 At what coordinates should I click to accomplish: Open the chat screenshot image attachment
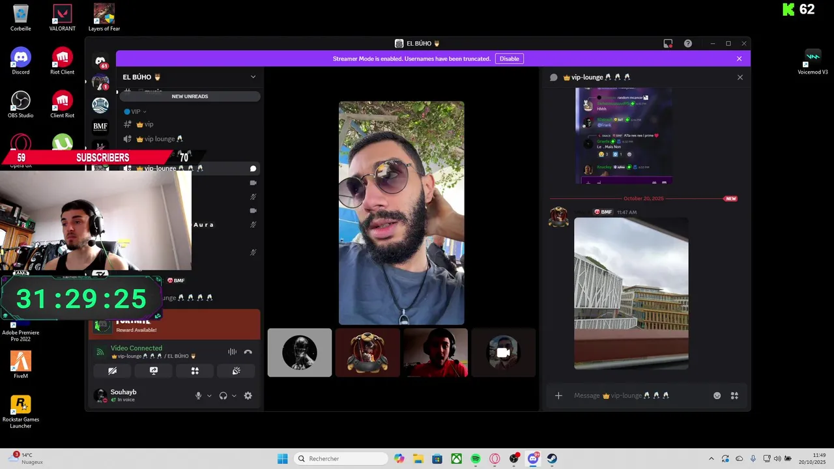[x=624, y=137]
